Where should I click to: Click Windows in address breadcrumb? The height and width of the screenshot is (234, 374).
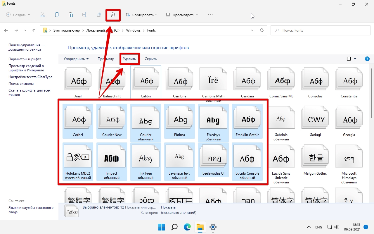click(133, 30)
